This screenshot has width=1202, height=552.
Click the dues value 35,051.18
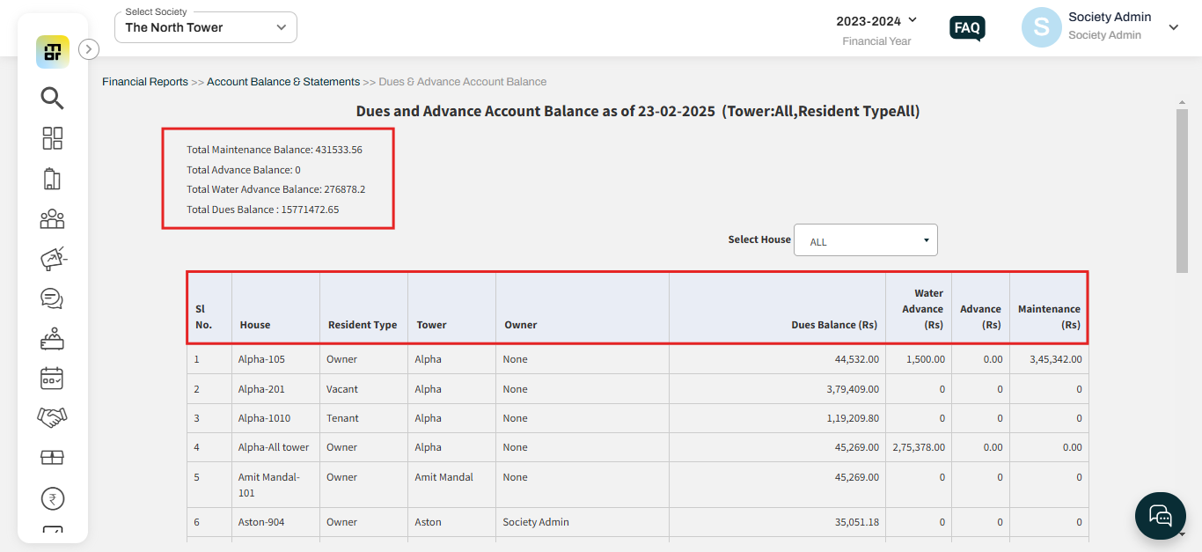tap(856, 522)
